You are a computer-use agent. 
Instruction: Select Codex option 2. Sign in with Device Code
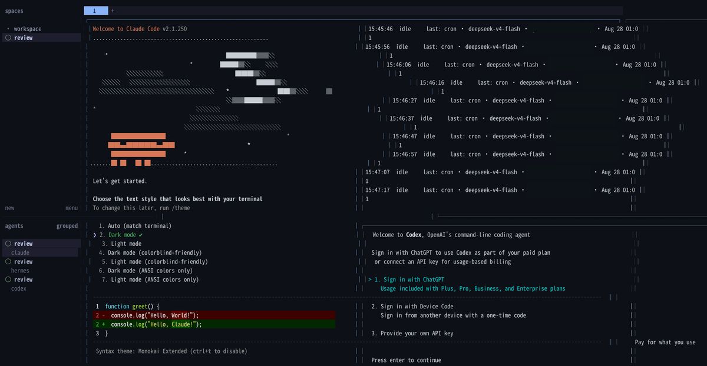pos(412,307)
